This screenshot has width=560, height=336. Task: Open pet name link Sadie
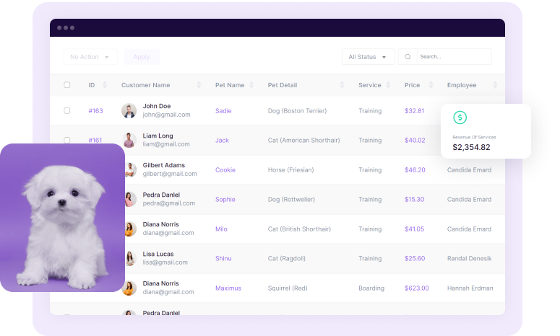(x=223, y=111)
